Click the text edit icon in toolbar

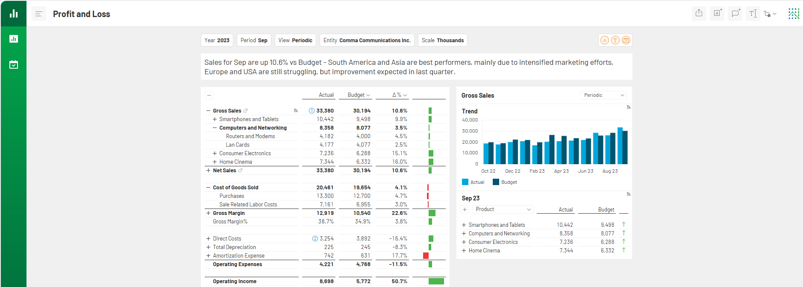753,13
